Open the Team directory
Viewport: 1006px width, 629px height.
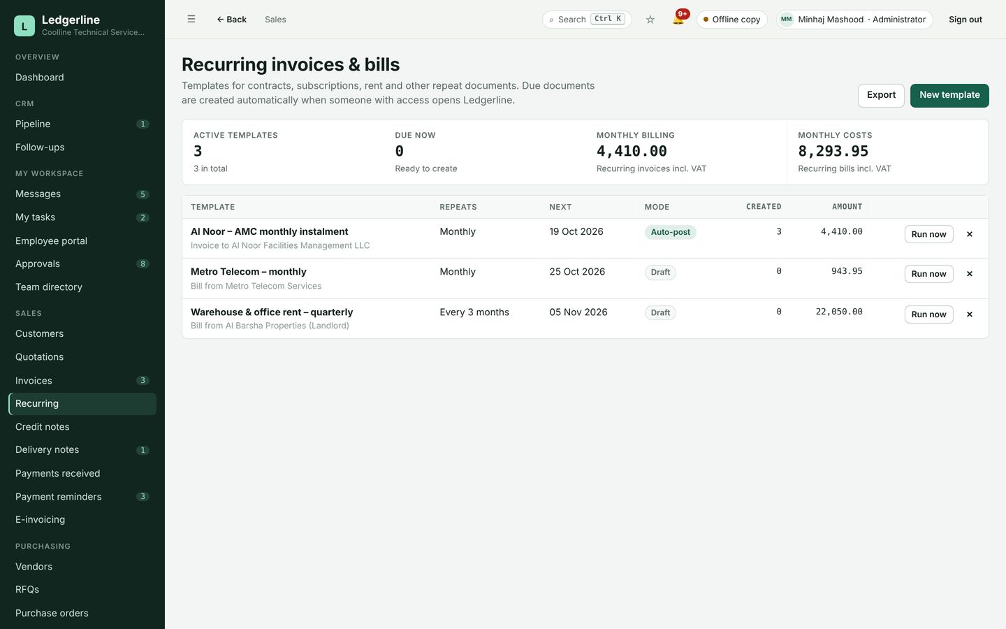point(82,287)
